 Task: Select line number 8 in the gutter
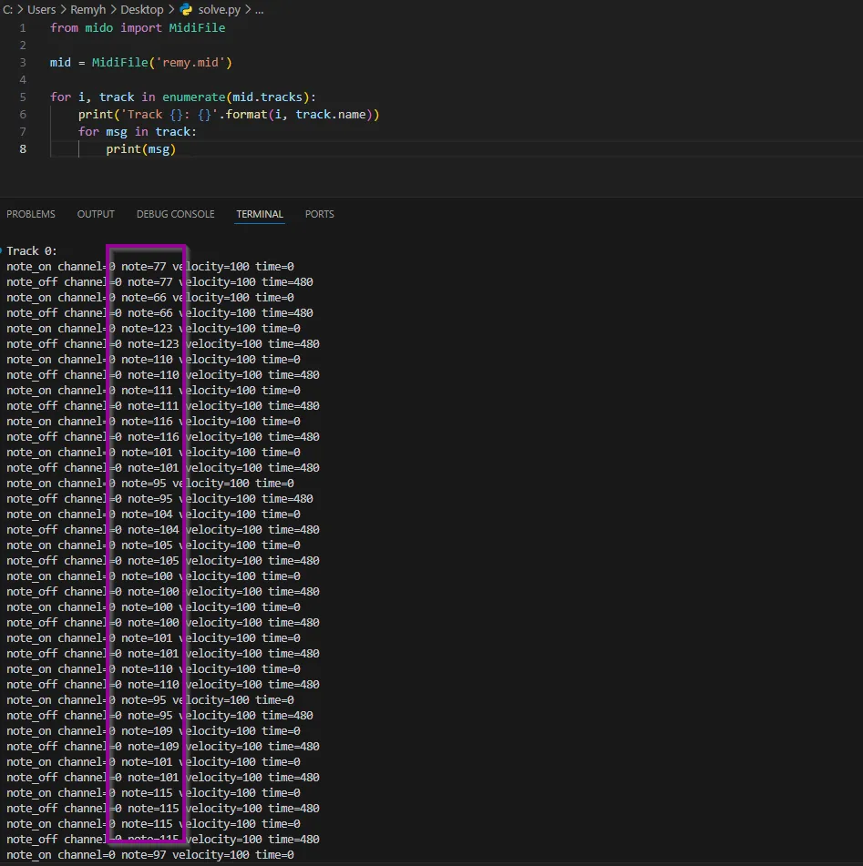coord(23,149)
